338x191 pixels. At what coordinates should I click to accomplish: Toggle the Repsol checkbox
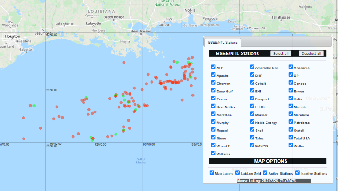[x=213, y=130]
